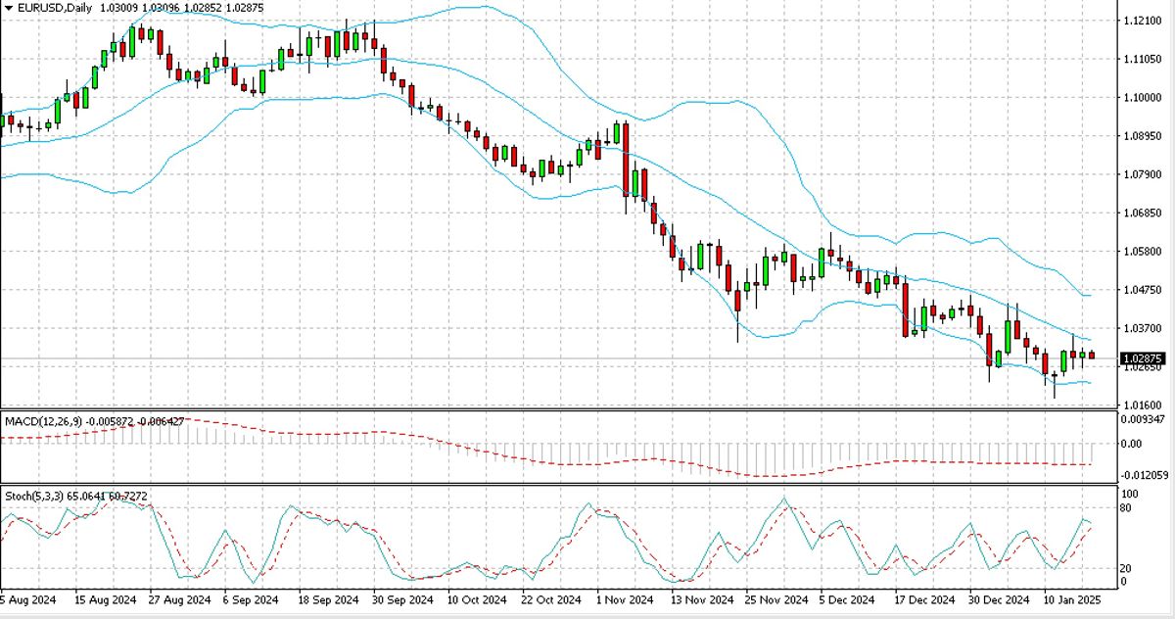The height and width of the screenshot is (619, 1175).
Task: Click the 1.12100 price axis label
Action: tap(1143, 21)
